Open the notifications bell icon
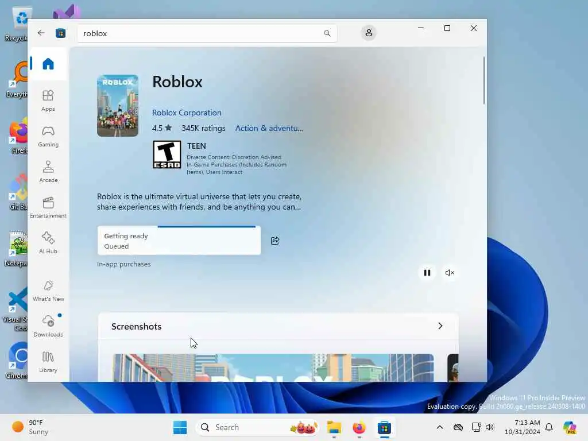The image size is (588, 441). 549,427
